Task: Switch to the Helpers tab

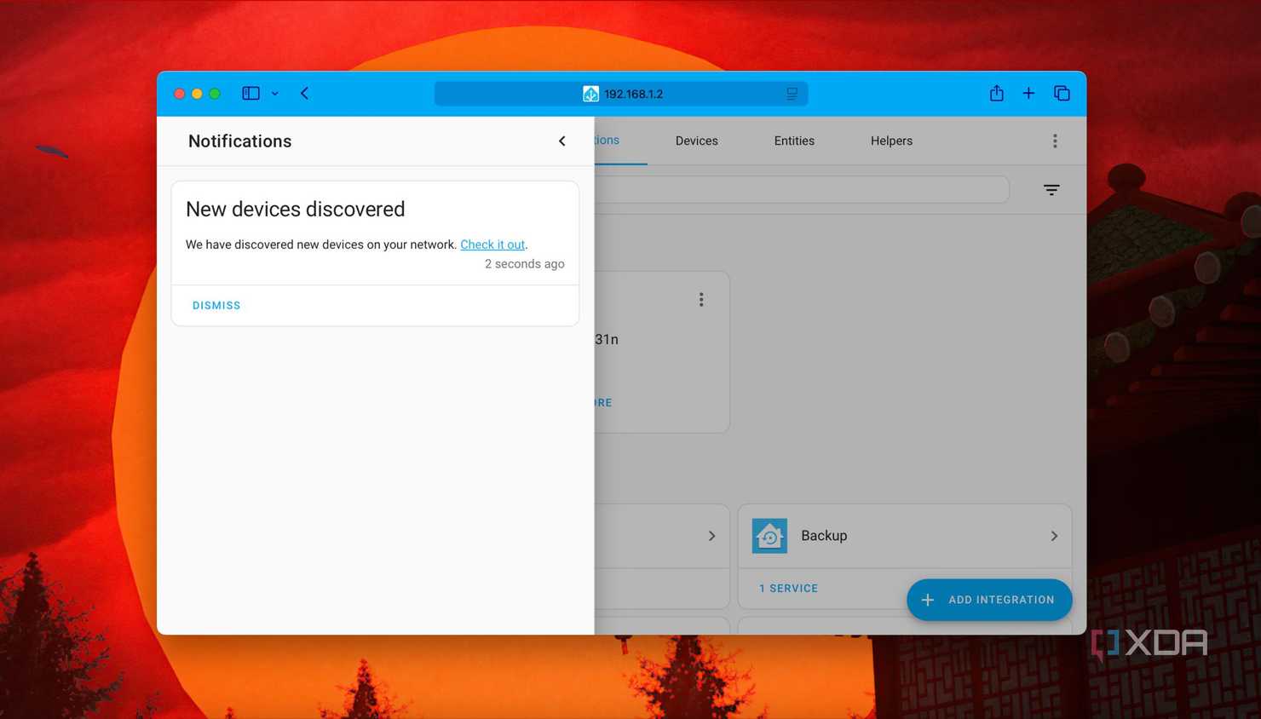Action: tap(891, 141)
